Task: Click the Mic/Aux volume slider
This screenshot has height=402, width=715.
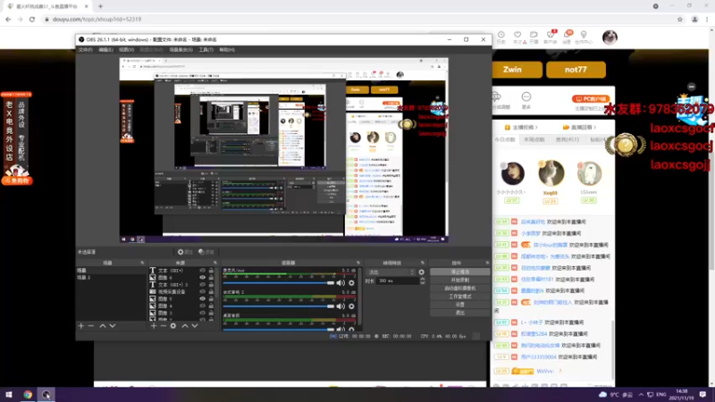Action: pos(279,283)
